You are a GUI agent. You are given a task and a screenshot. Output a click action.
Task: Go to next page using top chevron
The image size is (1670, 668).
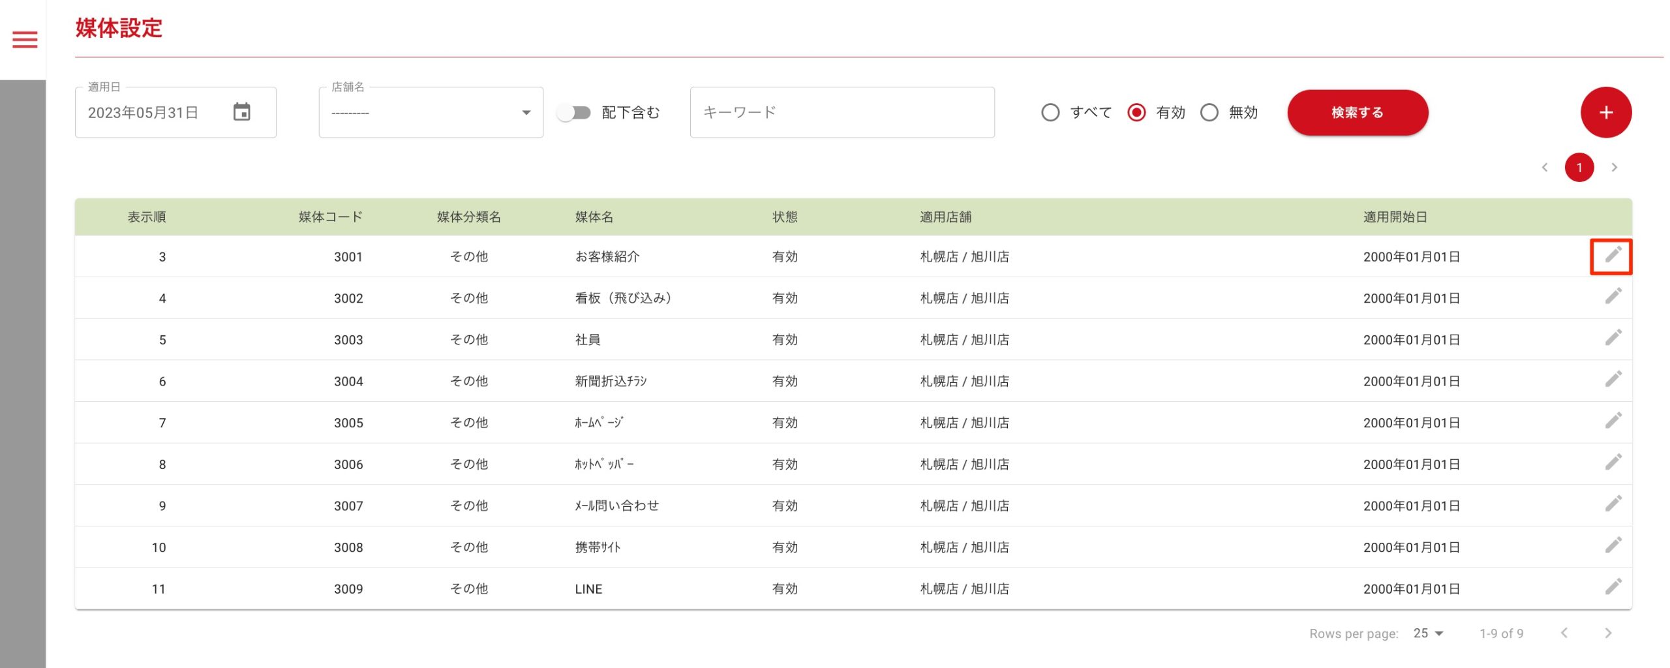(1615, 168)
